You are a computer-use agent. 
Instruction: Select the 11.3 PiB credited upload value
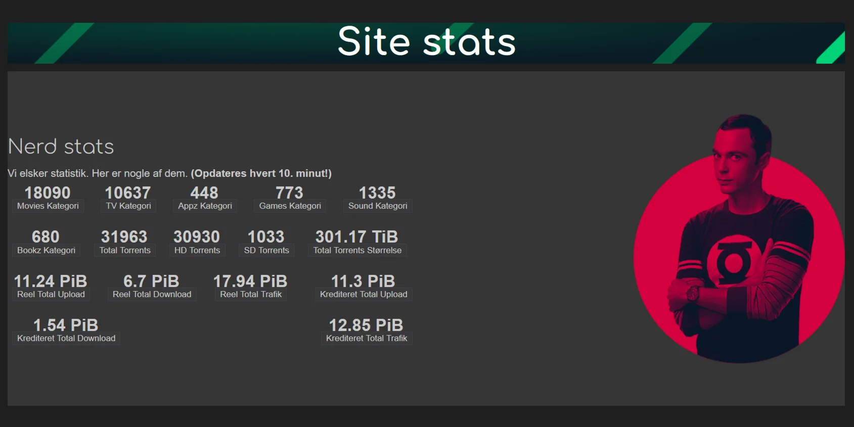tap(363, 281)
